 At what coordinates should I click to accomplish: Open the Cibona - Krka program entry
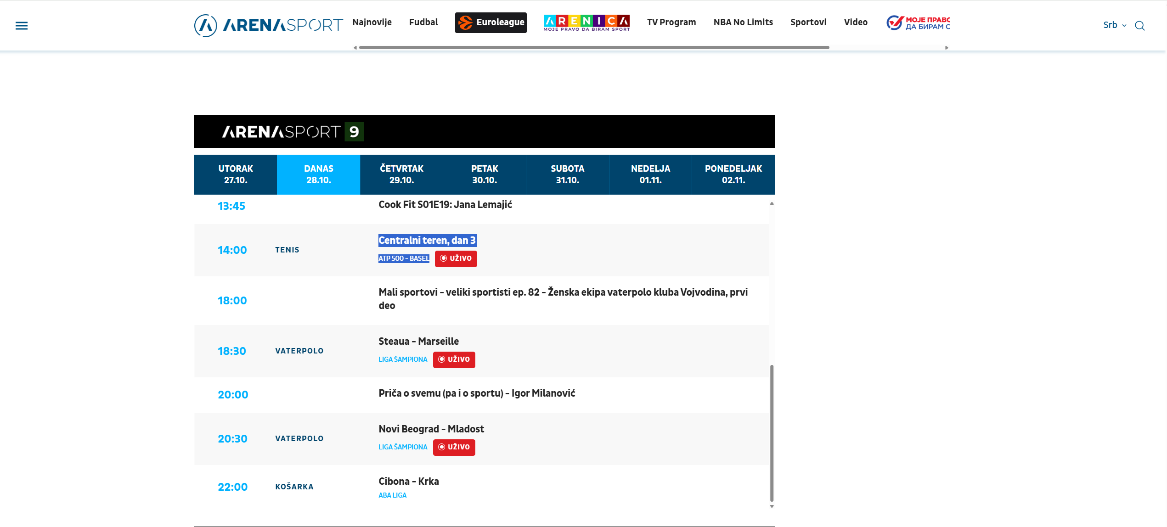coord(408,482)
